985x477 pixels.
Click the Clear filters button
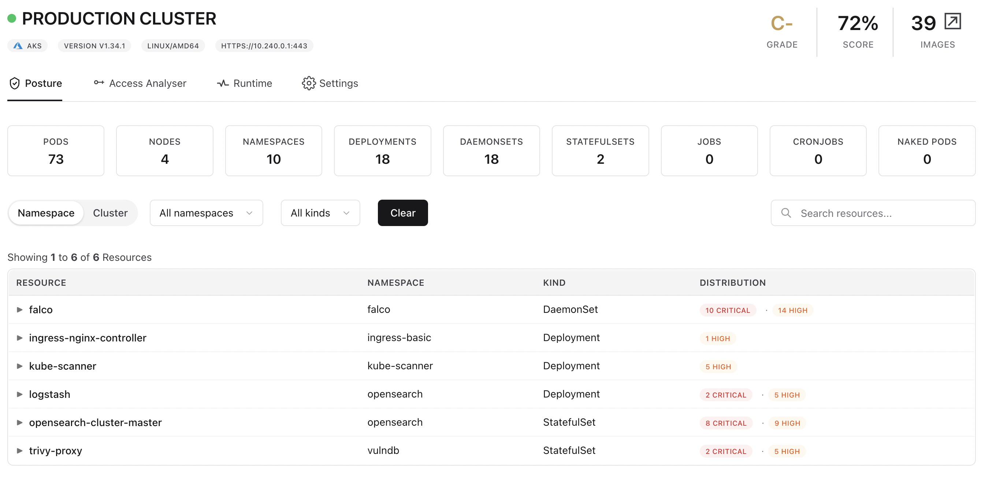coord(403,213)
